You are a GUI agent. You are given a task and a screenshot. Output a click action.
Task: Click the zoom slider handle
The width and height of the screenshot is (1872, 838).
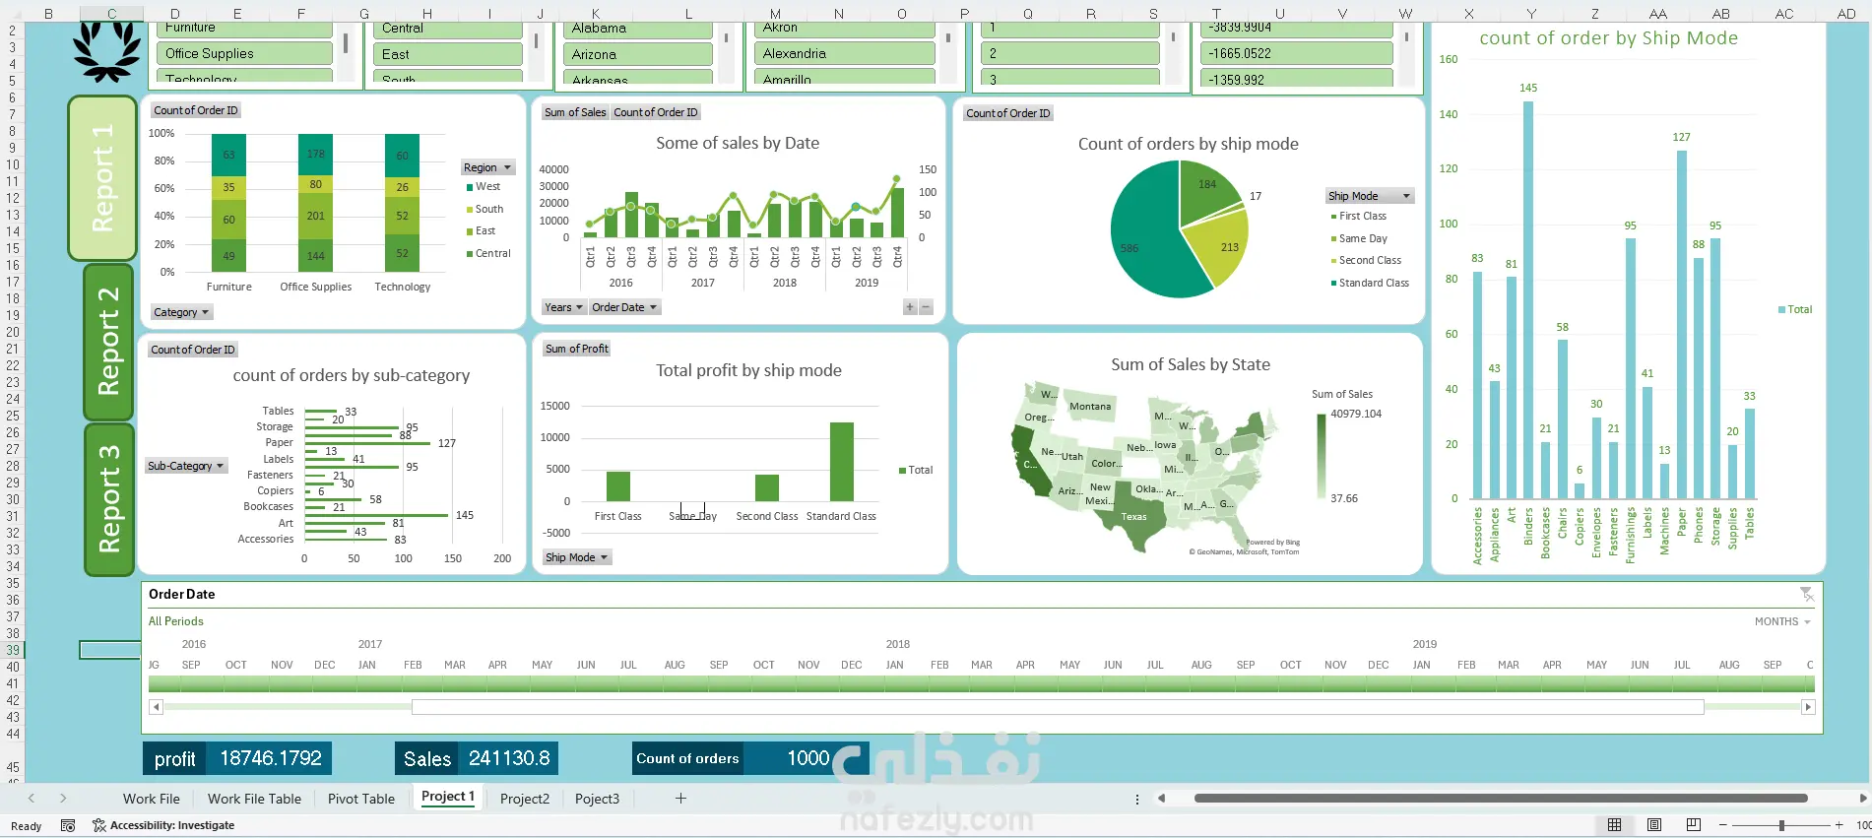click(1781, 825)
